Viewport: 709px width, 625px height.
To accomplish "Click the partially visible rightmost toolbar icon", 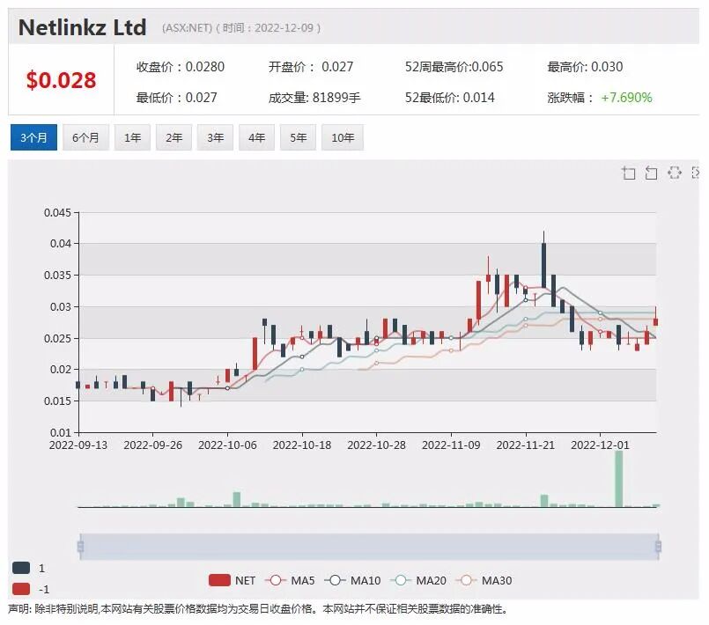I will click(x=696, y=173).
